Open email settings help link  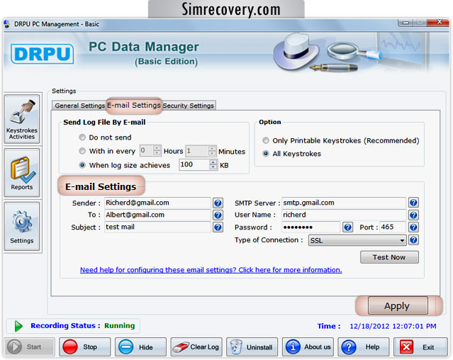[211, 270]
